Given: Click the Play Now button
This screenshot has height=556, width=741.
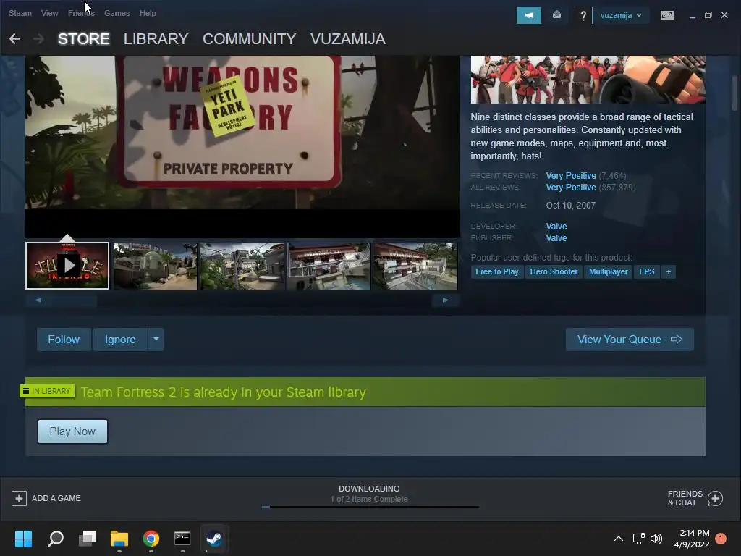Looking at the screenshot, I should tap(72, 431).
